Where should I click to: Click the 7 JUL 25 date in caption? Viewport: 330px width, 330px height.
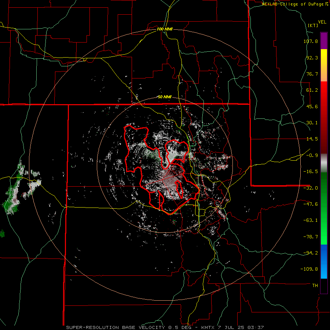(x=231, y=327)
